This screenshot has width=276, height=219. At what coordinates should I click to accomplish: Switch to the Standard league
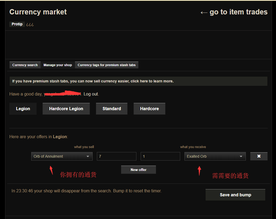point(112,109)
